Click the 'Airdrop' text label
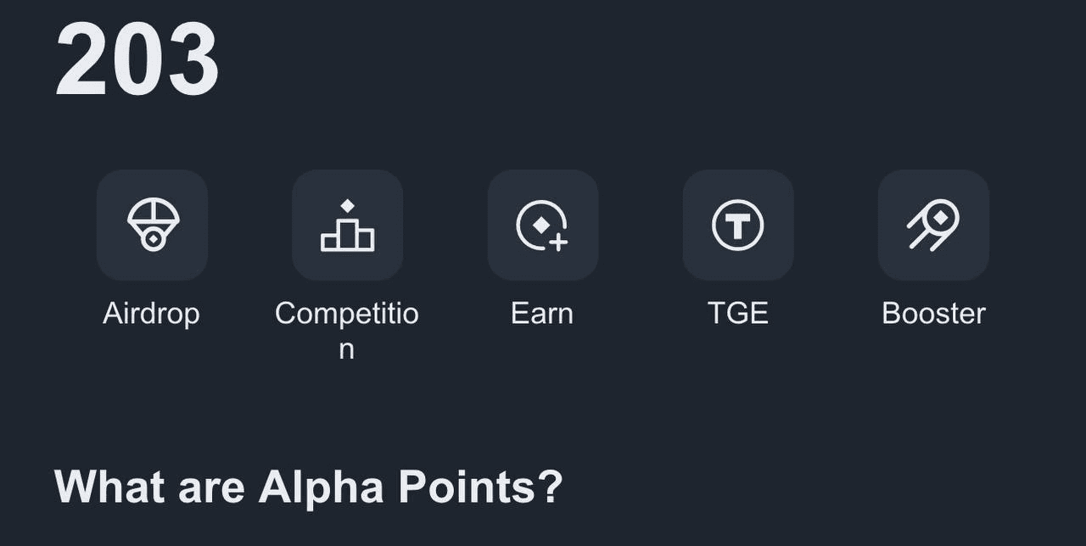 pos(152,314)
